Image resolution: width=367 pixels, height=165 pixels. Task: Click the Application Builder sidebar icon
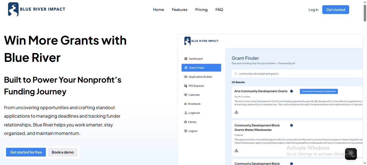pos(186,77)
